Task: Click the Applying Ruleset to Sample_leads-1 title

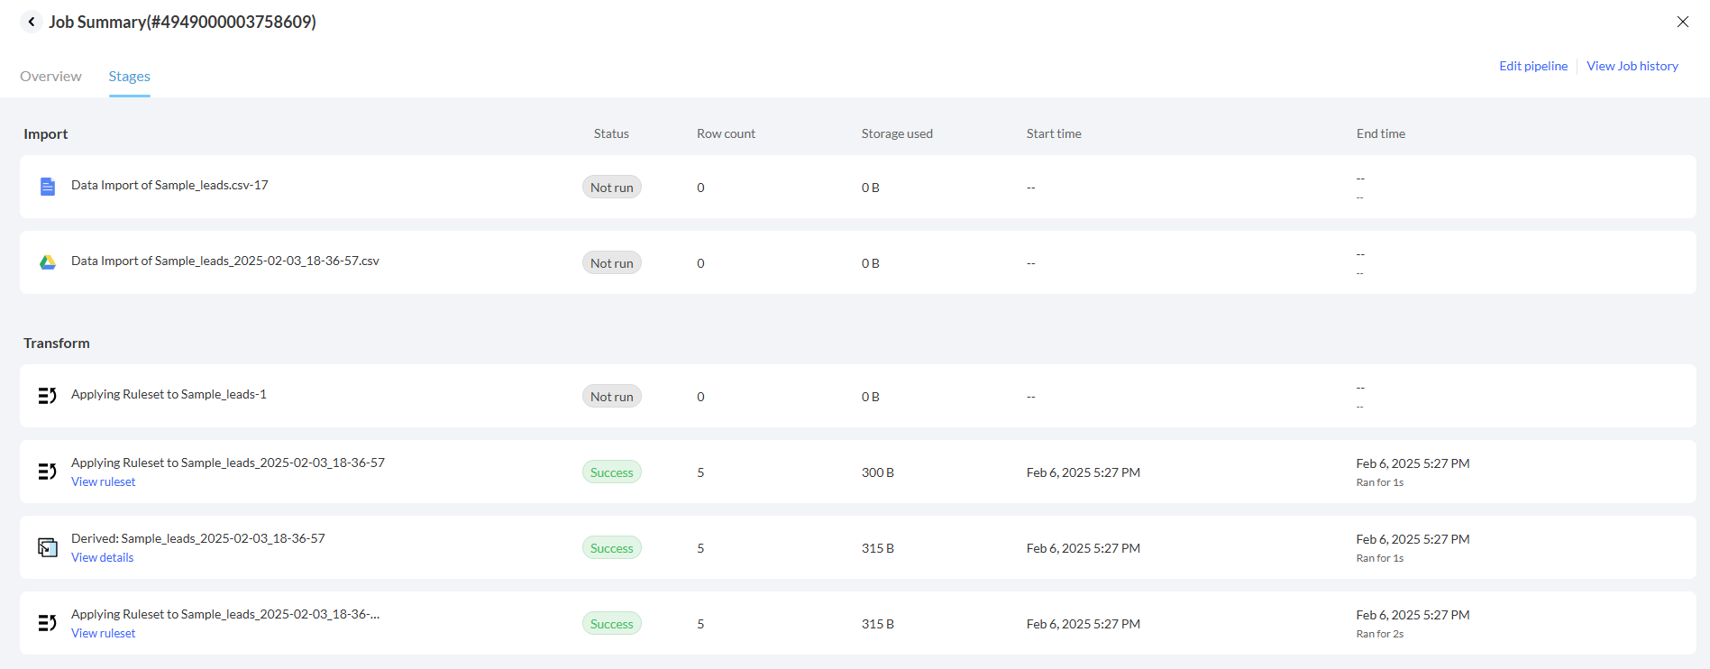Action: click(169, 394)
